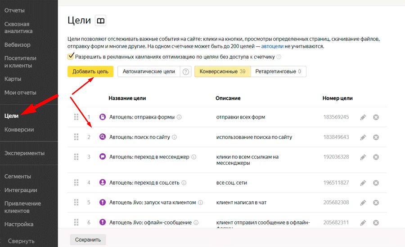Edit the goal Автоцель: переход в мессенджер

tap(363, 157)
